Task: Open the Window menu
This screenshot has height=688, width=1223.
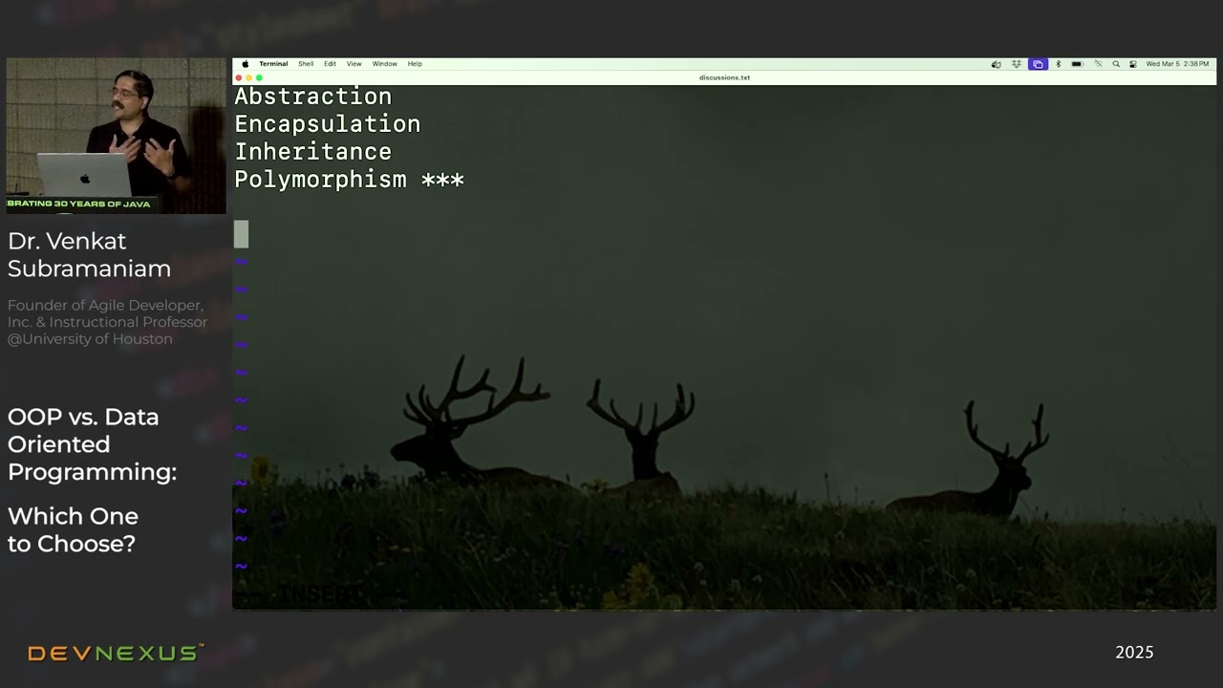Action: pyautogui.click(x=385, y=64)
